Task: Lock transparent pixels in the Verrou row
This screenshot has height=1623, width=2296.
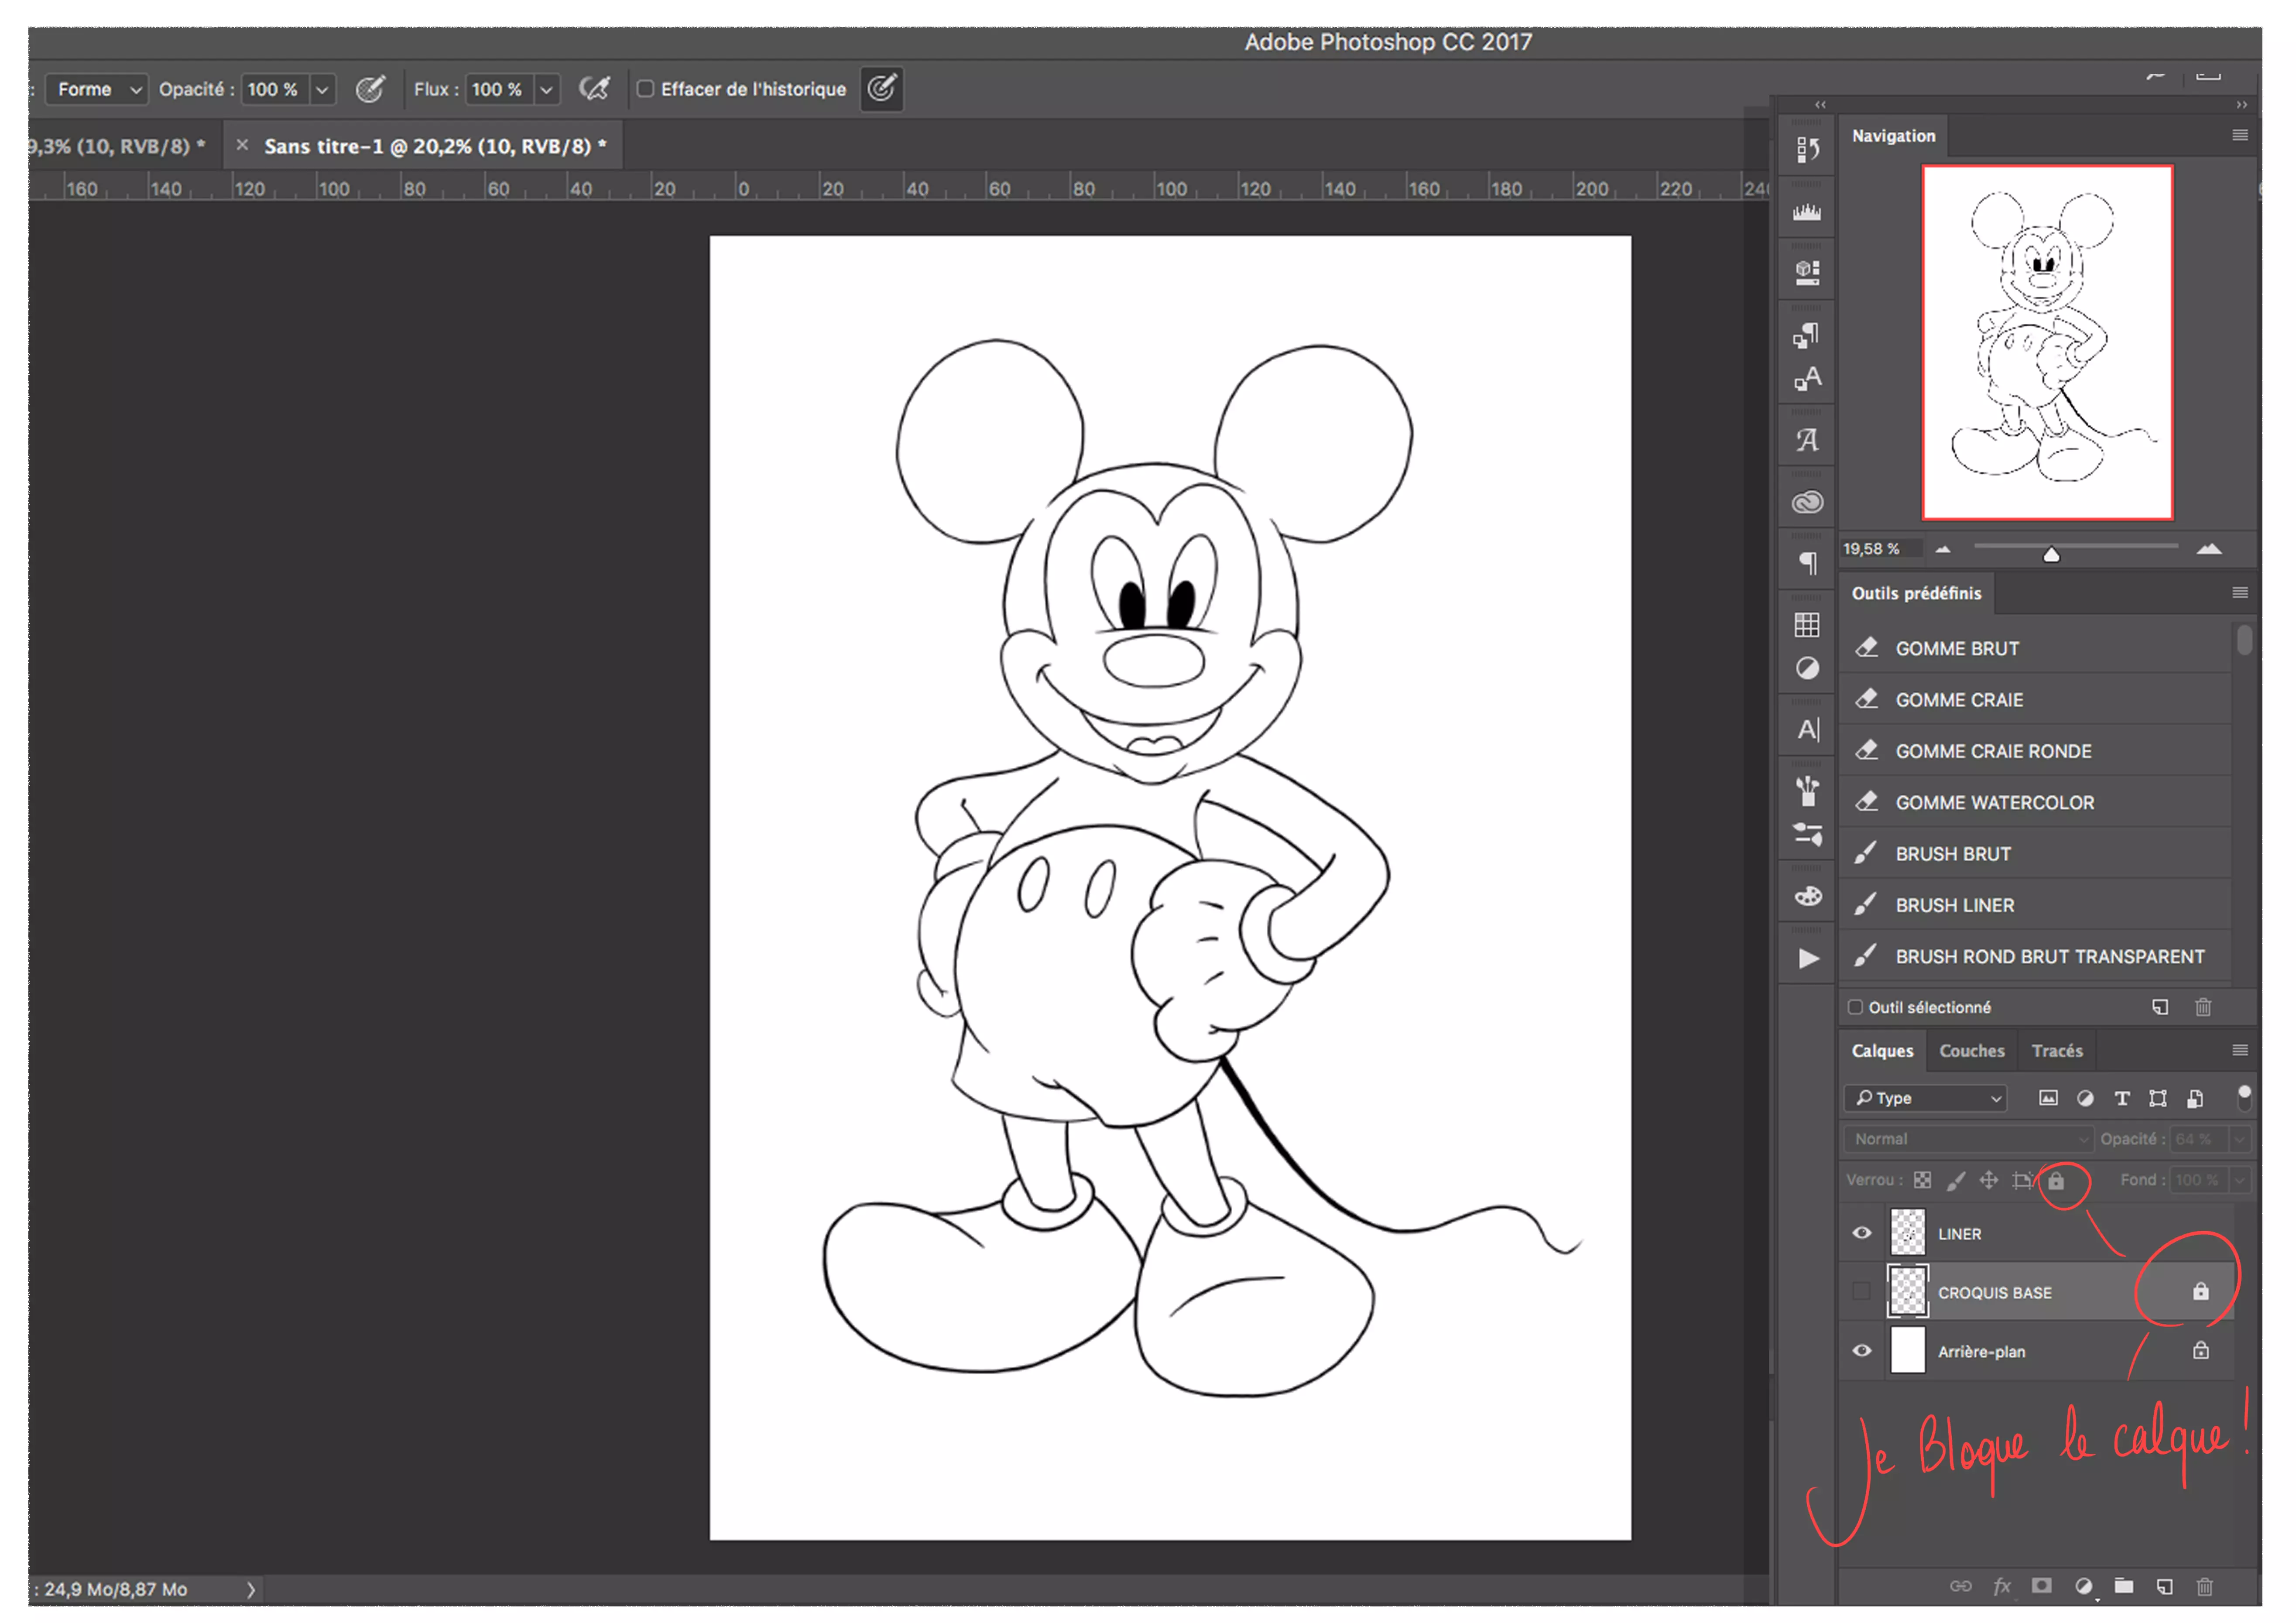Action: tap(1922, 1180)
